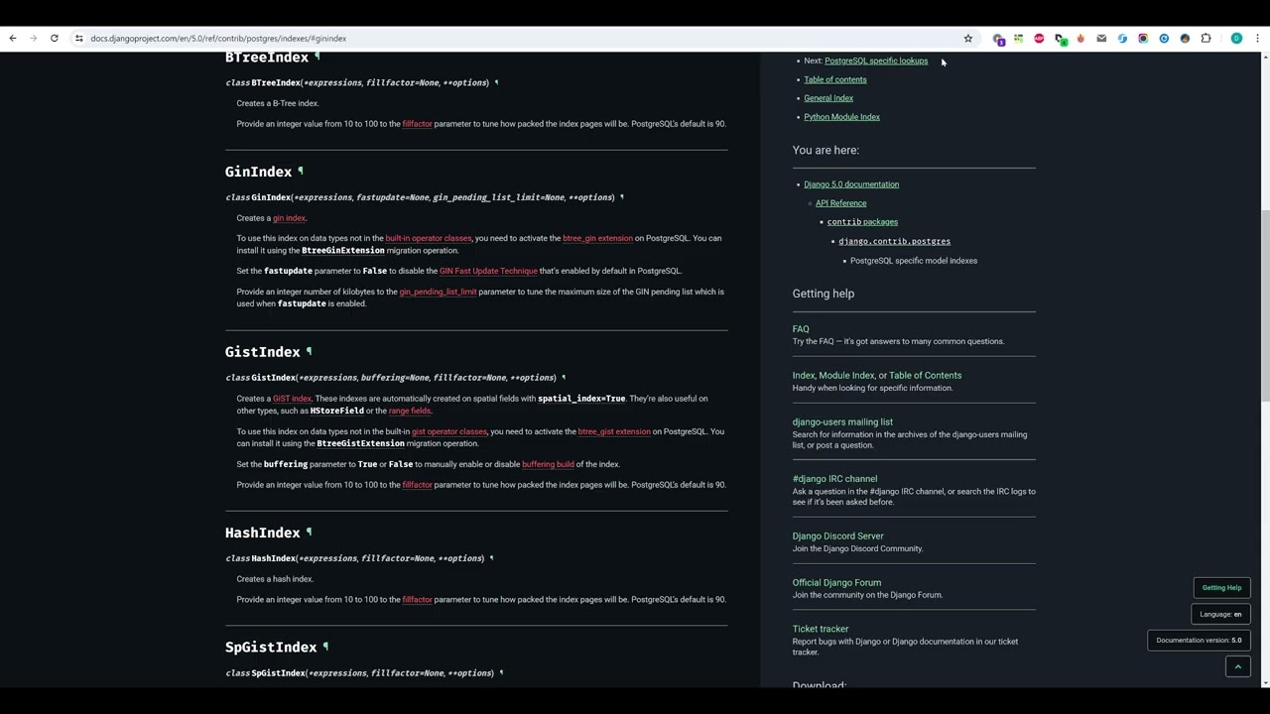Click the permalink pilcrow beside BTreeIndex heading
The image size is (1270, 714).
(x=317, y=58)
